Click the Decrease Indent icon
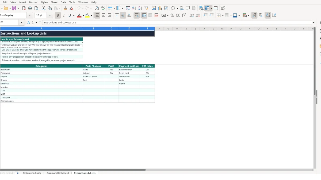The width and height of the screenshot is (321, 180). coord(212,15)
